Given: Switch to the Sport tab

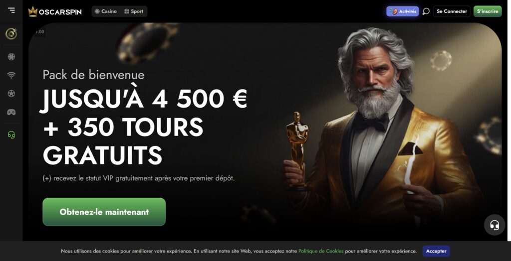Looking at the screenshot, I should pyautogui.click(x=134, y=11).
